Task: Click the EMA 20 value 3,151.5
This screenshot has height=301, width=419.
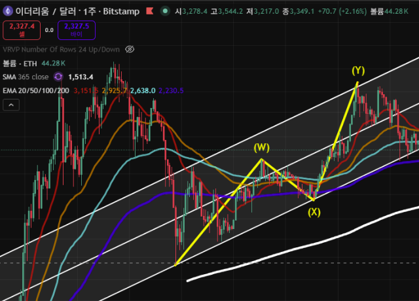Action: pyautogui.click(x=86, y=91)
